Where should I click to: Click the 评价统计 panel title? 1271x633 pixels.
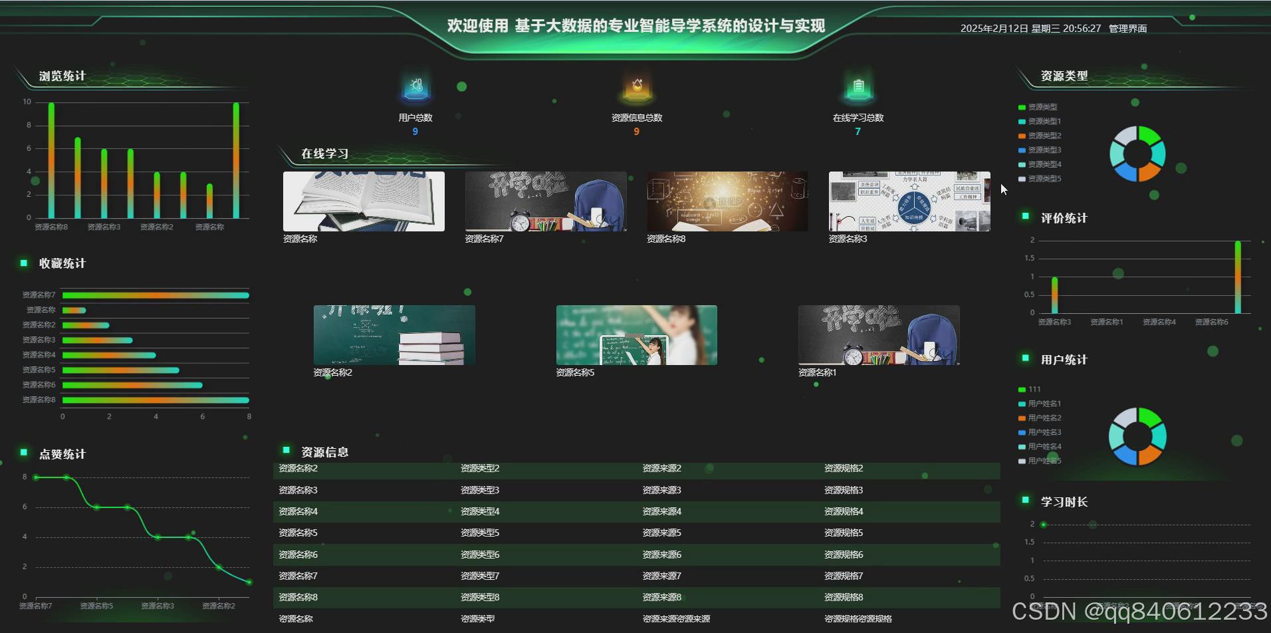click(x=1064, y=219)
